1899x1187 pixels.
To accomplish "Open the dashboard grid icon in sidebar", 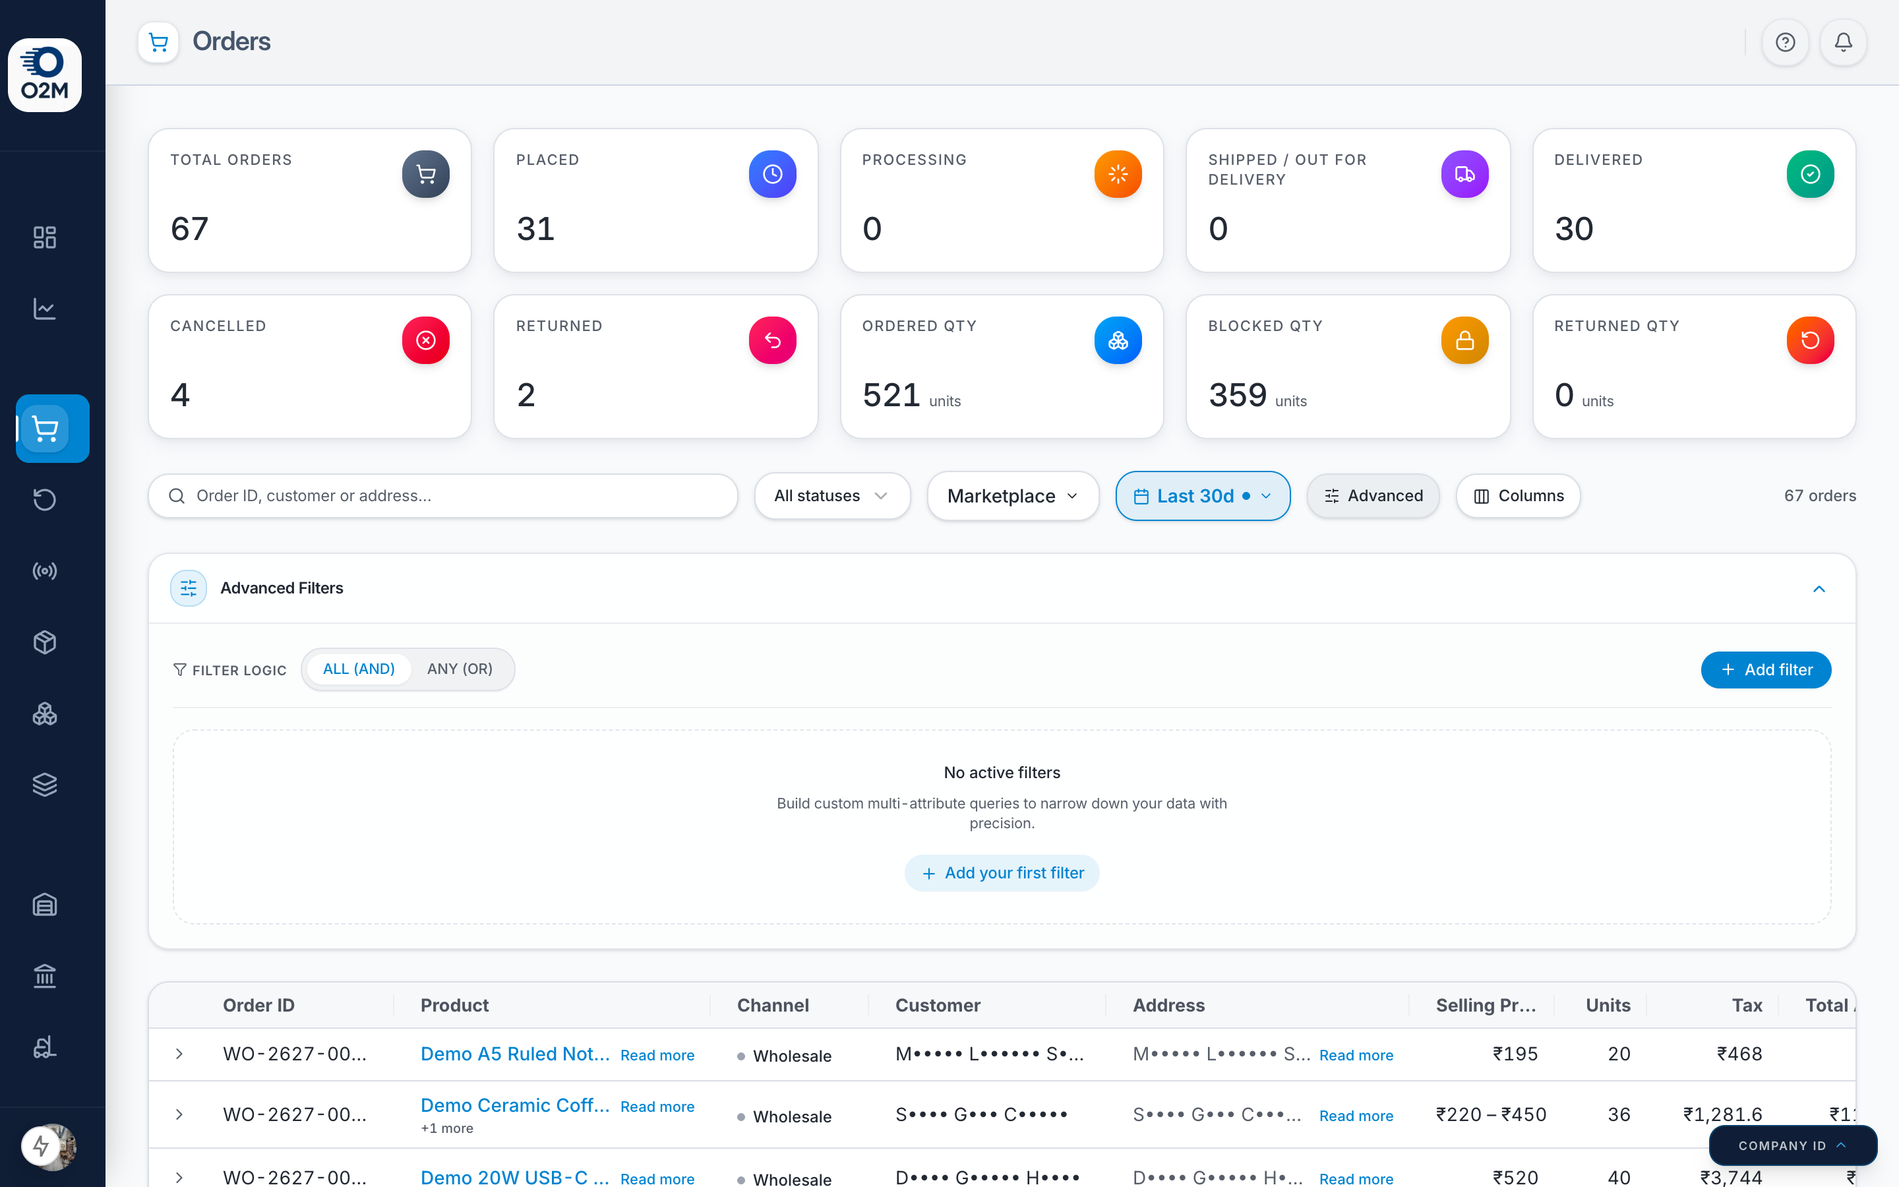I will coord(45,237).
